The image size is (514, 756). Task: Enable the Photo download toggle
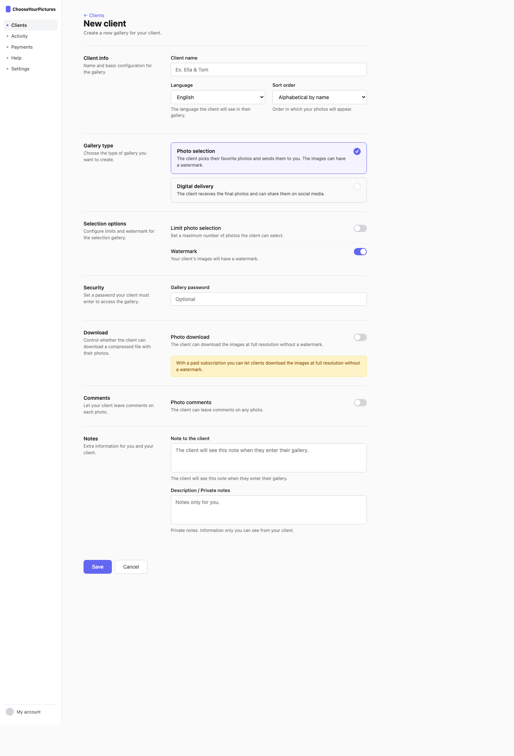360,337
